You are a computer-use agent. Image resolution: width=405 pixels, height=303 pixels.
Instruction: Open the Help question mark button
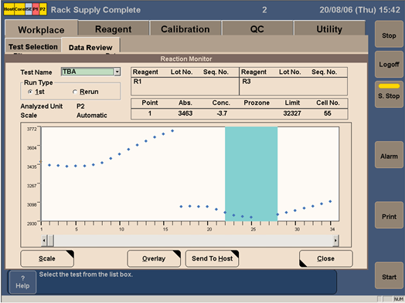point(22,282)
